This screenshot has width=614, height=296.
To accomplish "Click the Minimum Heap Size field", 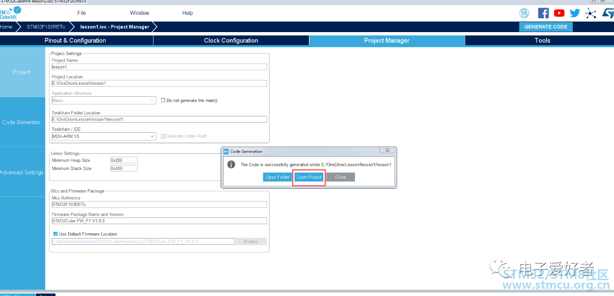I will point(124,160).
